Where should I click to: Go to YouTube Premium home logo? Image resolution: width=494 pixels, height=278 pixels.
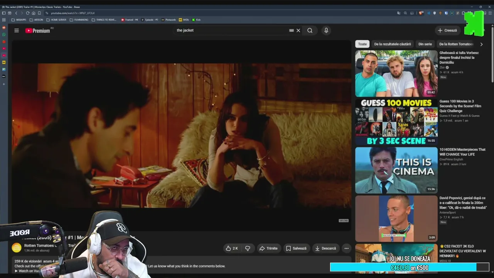[38, 31]
